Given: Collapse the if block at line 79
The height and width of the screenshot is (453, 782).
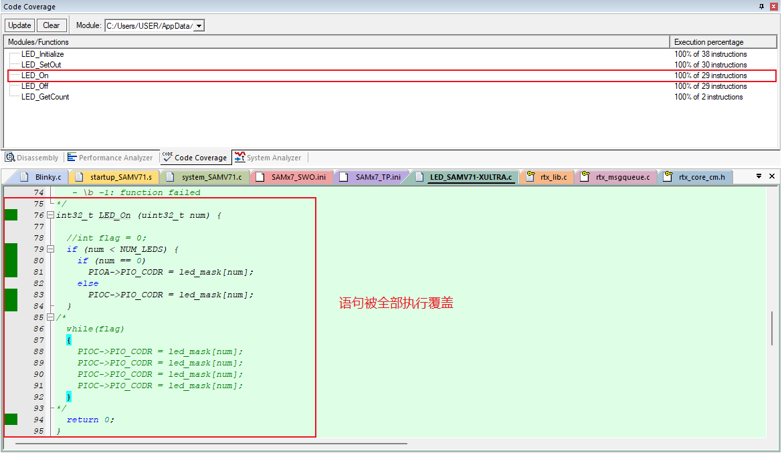Looking at the screenshot, I should click(50, 249).
